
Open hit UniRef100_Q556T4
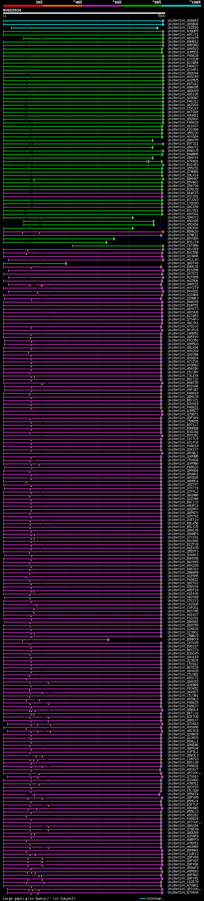tap(183, 794)
